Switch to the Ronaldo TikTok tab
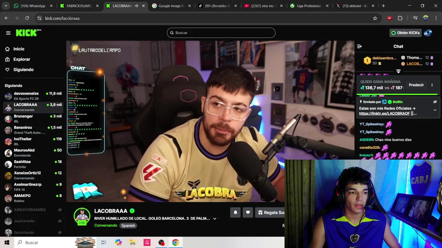Image resolution: width=442 pixels, height=248 pixels. [218, 6]
